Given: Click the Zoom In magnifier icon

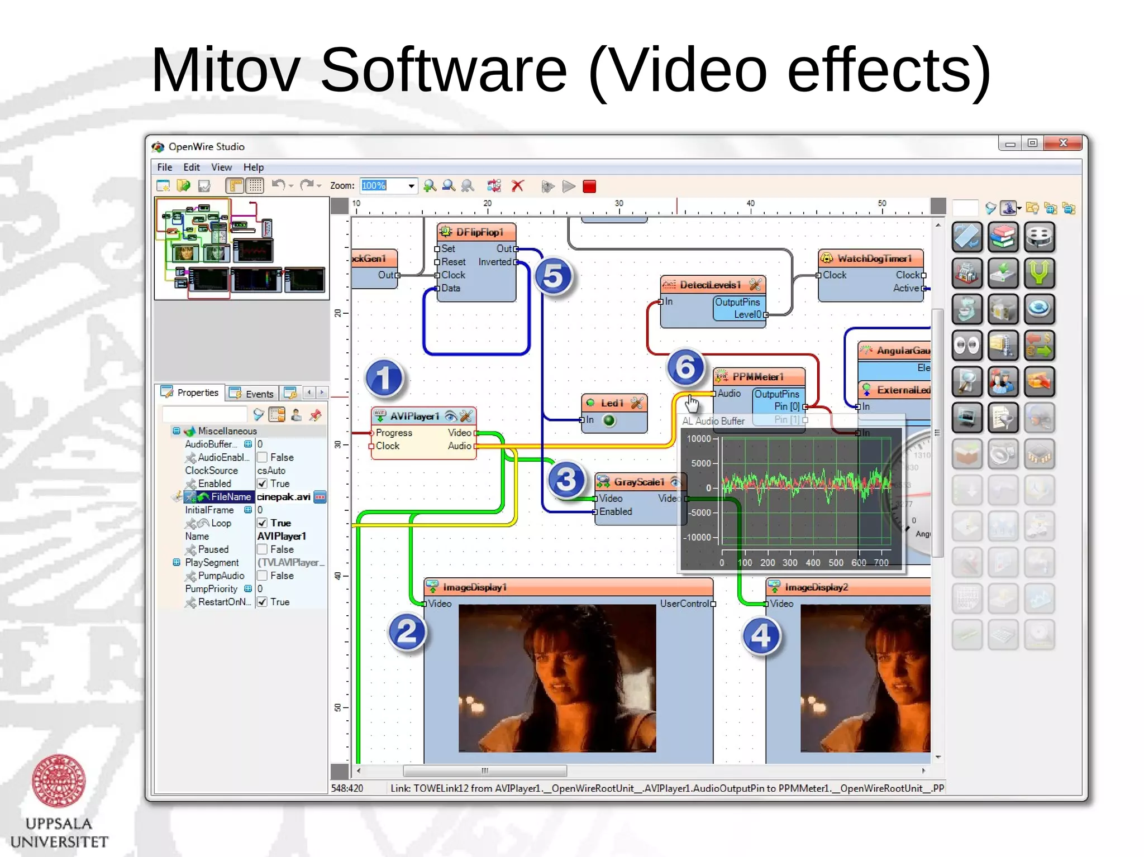Looking at the screenshot, I should [430, 186].
